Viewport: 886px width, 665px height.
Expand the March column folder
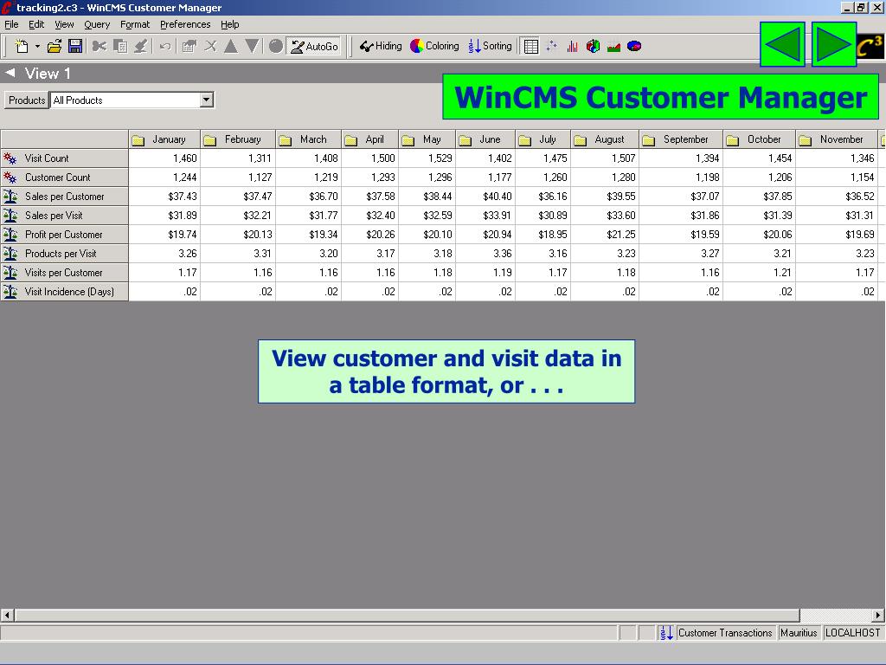click(286, 140)
